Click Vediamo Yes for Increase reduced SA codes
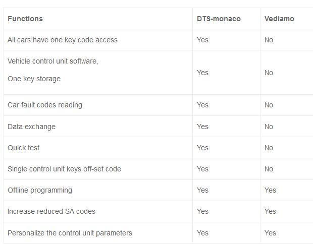The image size is (313, 244). coord(270,211)
